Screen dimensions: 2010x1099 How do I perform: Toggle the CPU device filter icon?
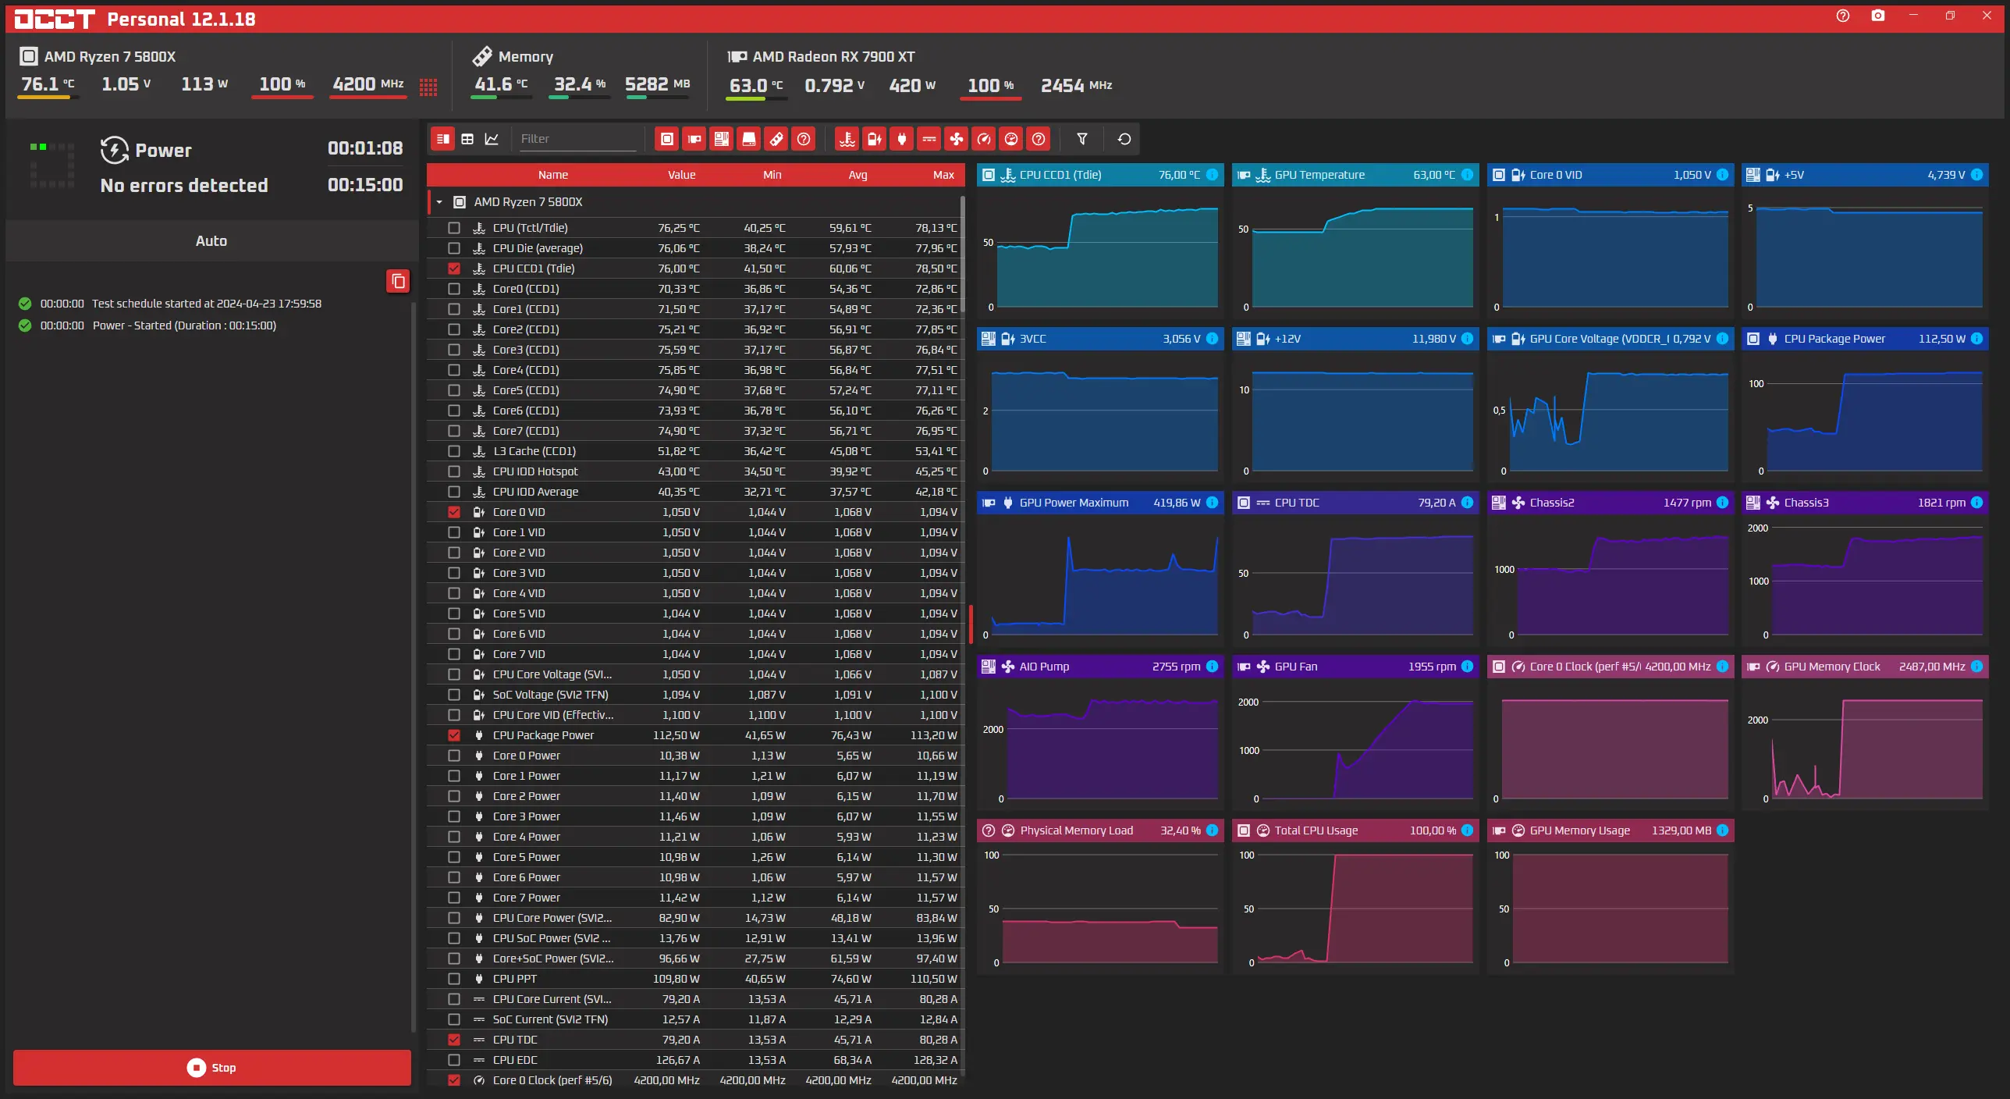(x=666, y=139)
